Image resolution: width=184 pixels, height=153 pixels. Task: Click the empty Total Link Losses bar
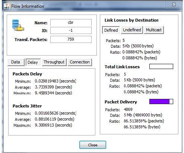pyautogui.click(x=161, y=66)
